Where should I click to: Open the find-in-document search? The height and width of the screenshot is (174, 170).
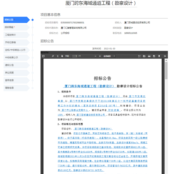[53, 56]
